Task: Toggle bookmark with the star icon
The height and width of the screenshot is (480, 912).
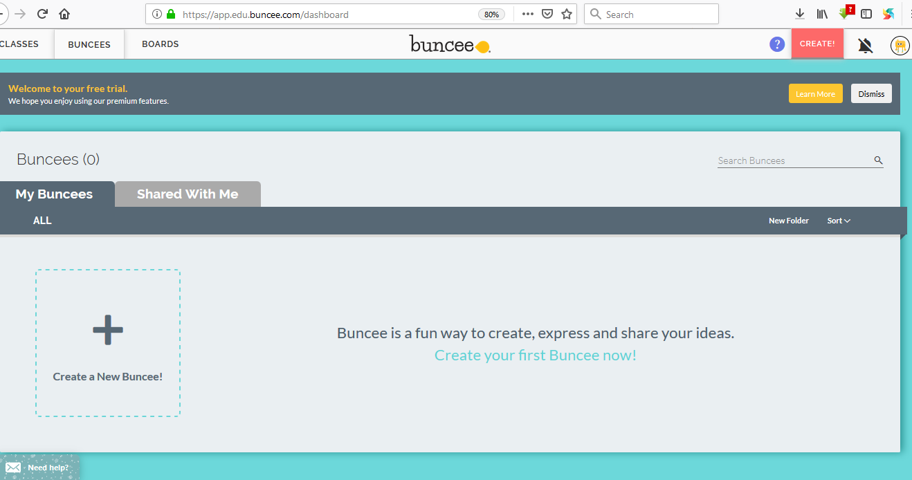Action: pos(567,13)
